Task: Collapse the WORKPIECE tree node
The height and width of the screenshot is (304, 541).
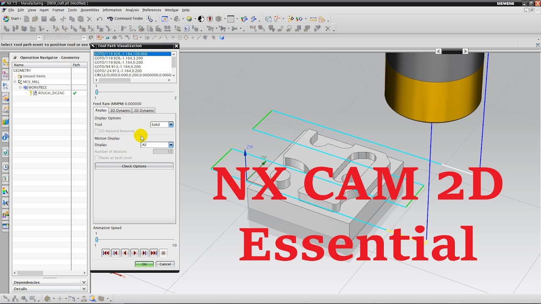Action: 20,87
